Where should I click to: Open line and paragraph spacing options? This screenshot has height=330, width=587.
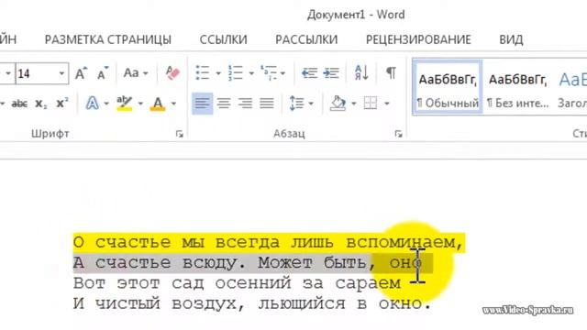296,104
